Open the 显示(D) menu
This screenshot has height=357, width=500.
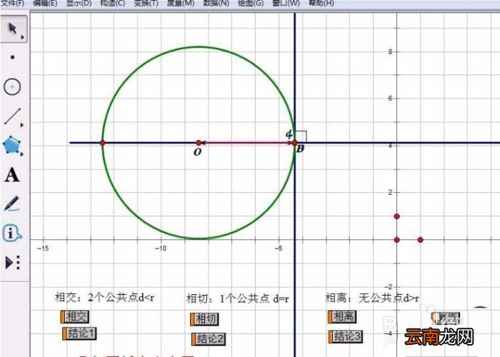pyautogui.click(x=79, y=3)
